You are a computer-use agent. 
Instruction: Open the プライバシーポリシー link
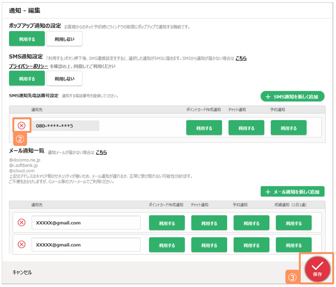28,66
